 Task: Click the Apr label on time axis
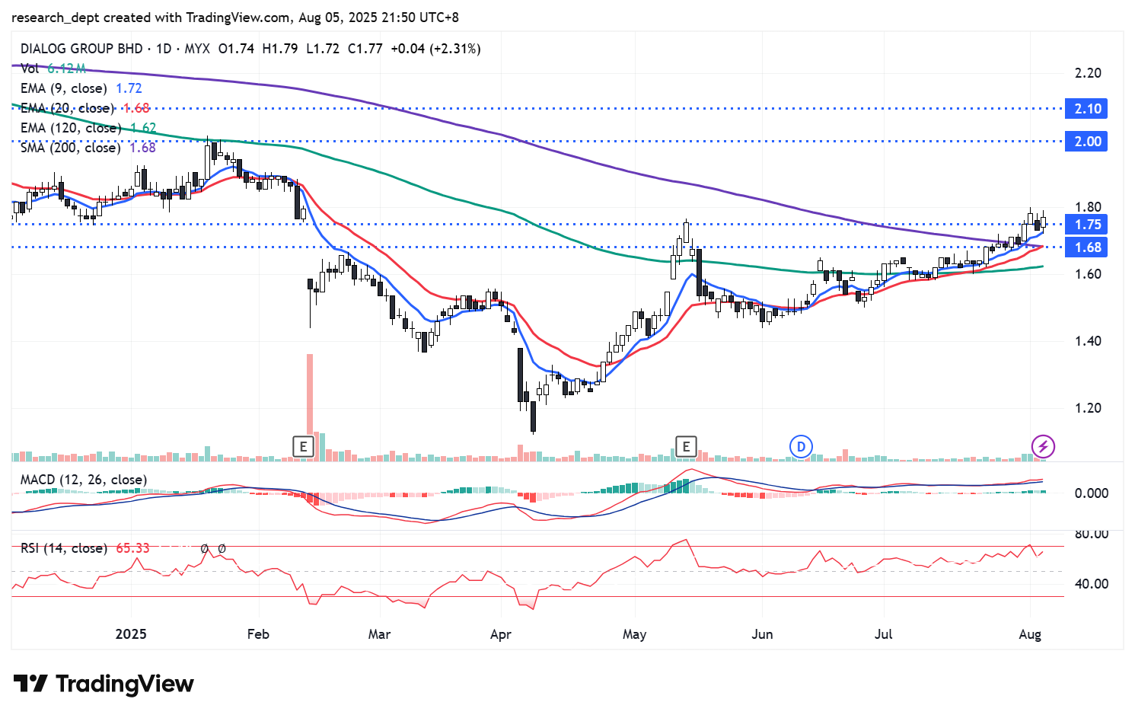pos(500,634)
